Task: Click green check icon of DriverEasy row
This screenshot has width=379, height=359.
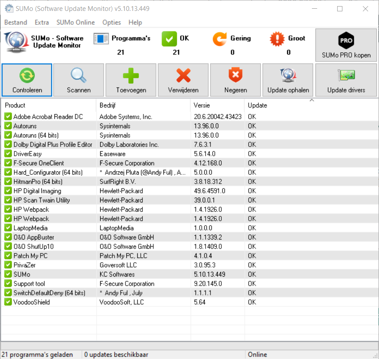Action: pos(8,154)
